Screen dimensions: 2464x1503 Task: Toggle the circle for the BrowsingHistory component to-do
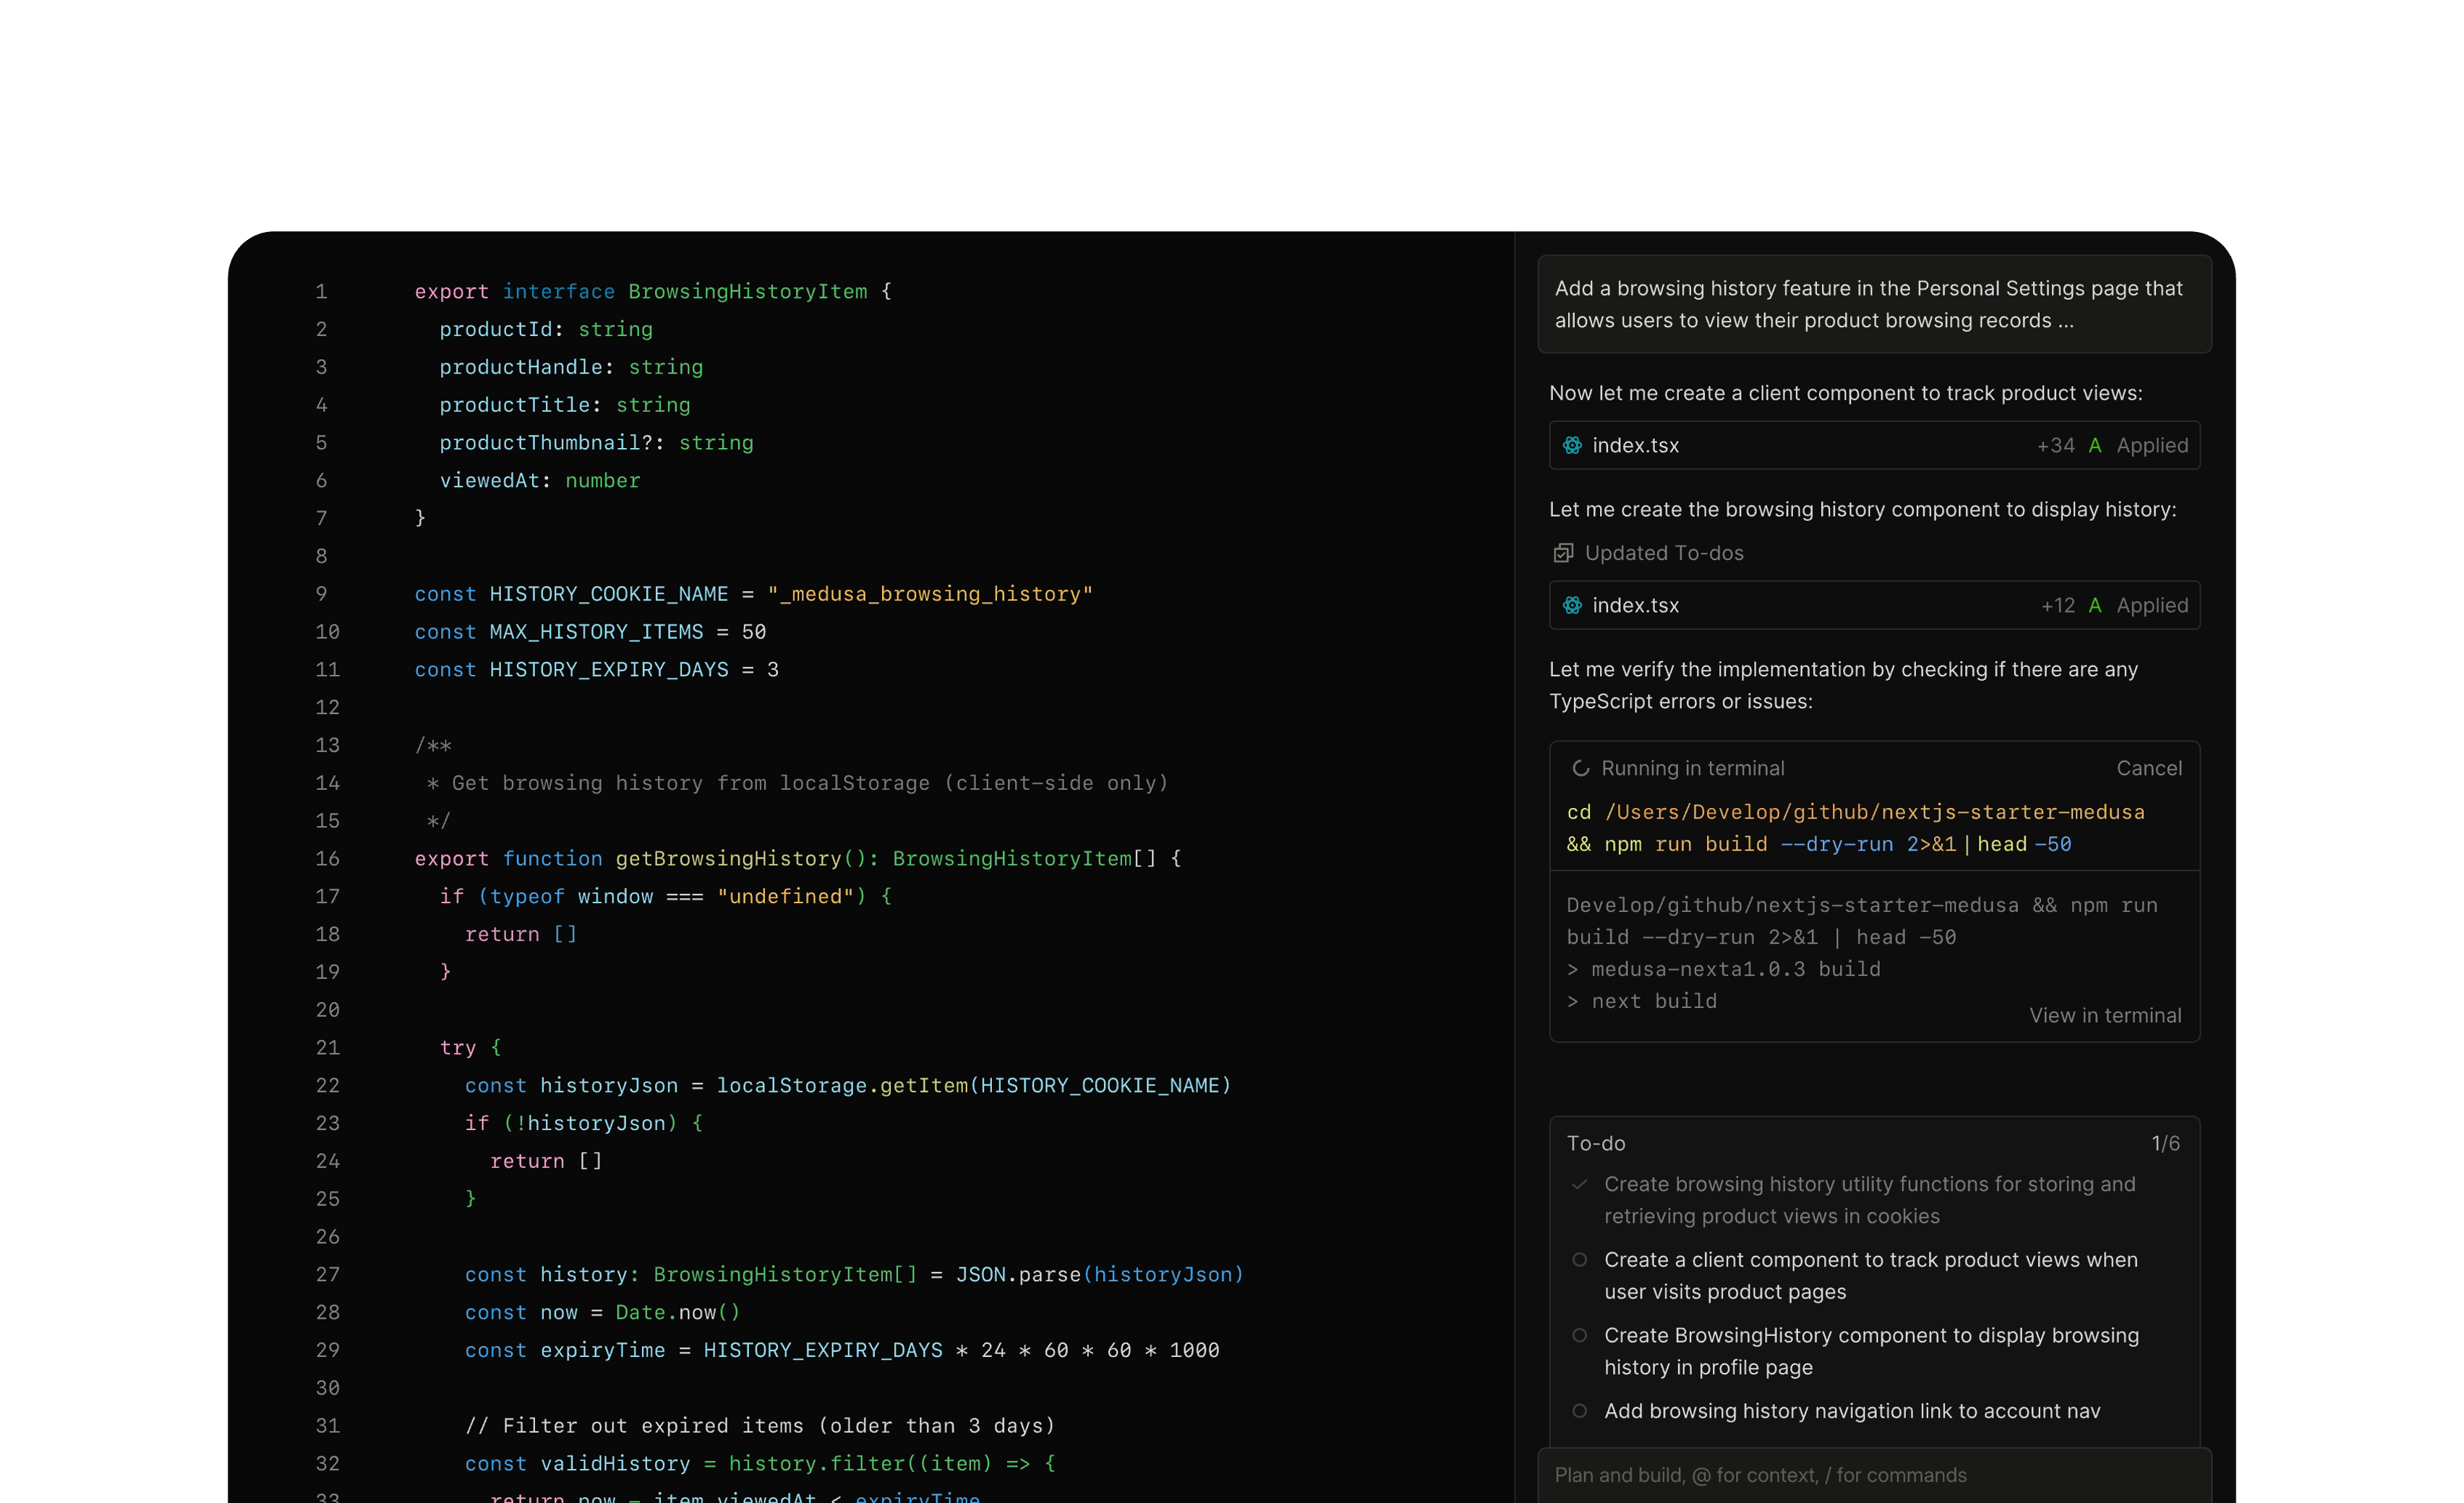(x=1580, y=1336)
